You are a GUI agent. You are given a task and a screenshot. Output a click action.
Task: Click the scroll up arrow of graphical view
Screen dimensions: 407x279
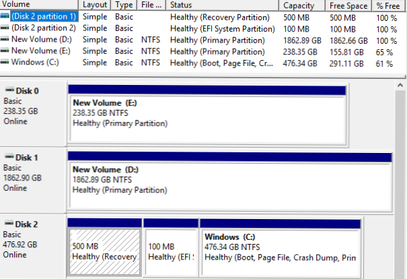[400, 85]
